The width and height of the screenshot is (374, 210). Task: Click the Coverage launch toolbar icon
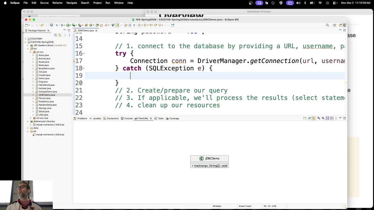pos(73,25)
